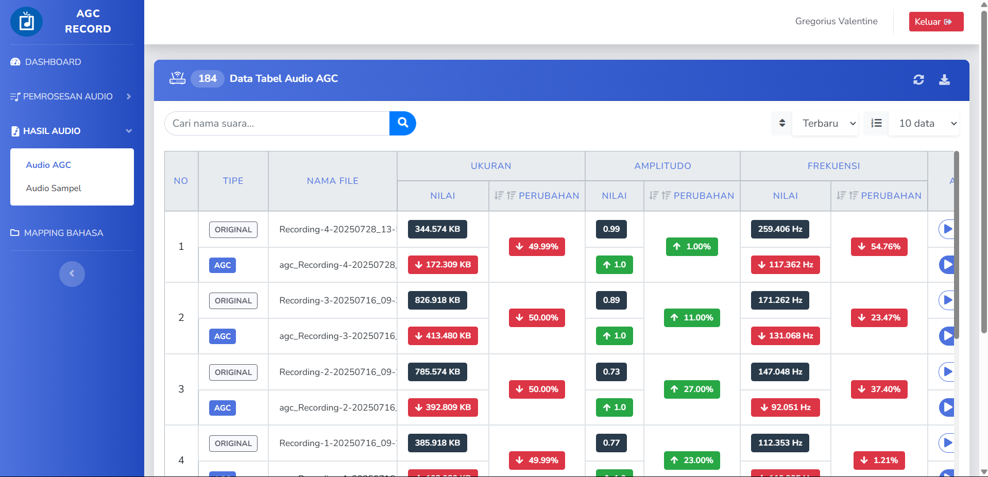Click file name Recording-2-20250716

pyautogui.click(x=338, y=372)
